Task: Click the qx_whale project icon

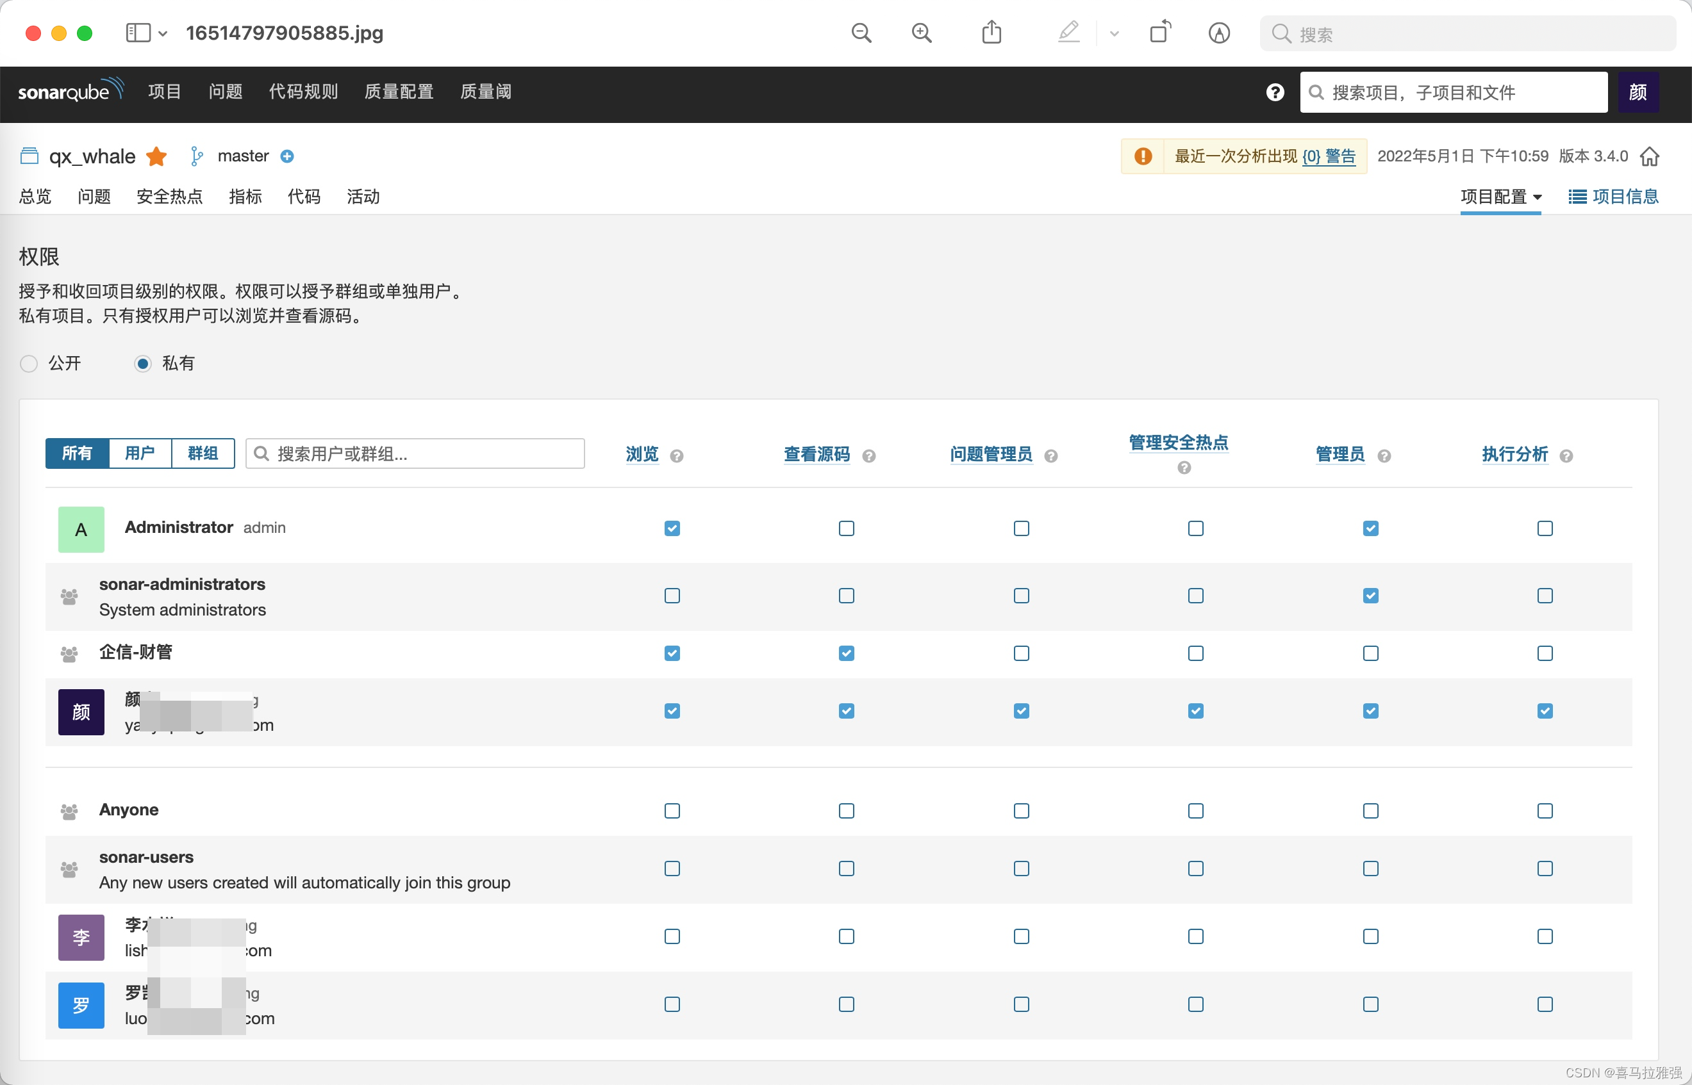Action: [29, 156]
